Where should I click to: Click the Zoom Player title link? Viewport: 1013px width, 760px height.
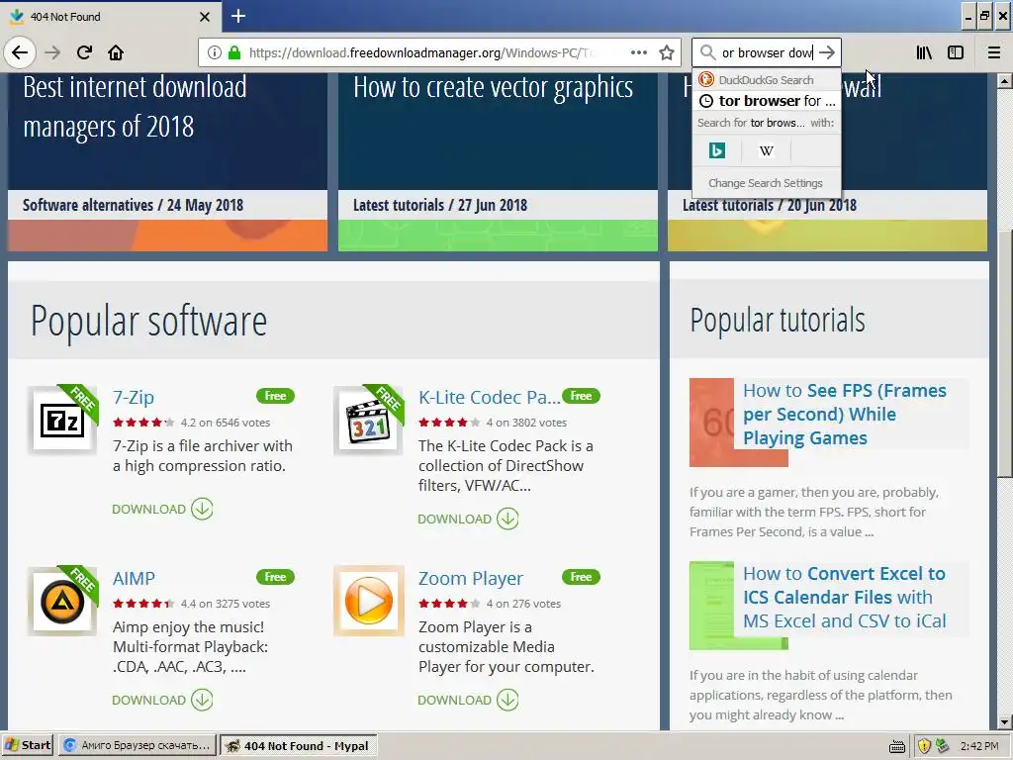(x=470, y=578)
